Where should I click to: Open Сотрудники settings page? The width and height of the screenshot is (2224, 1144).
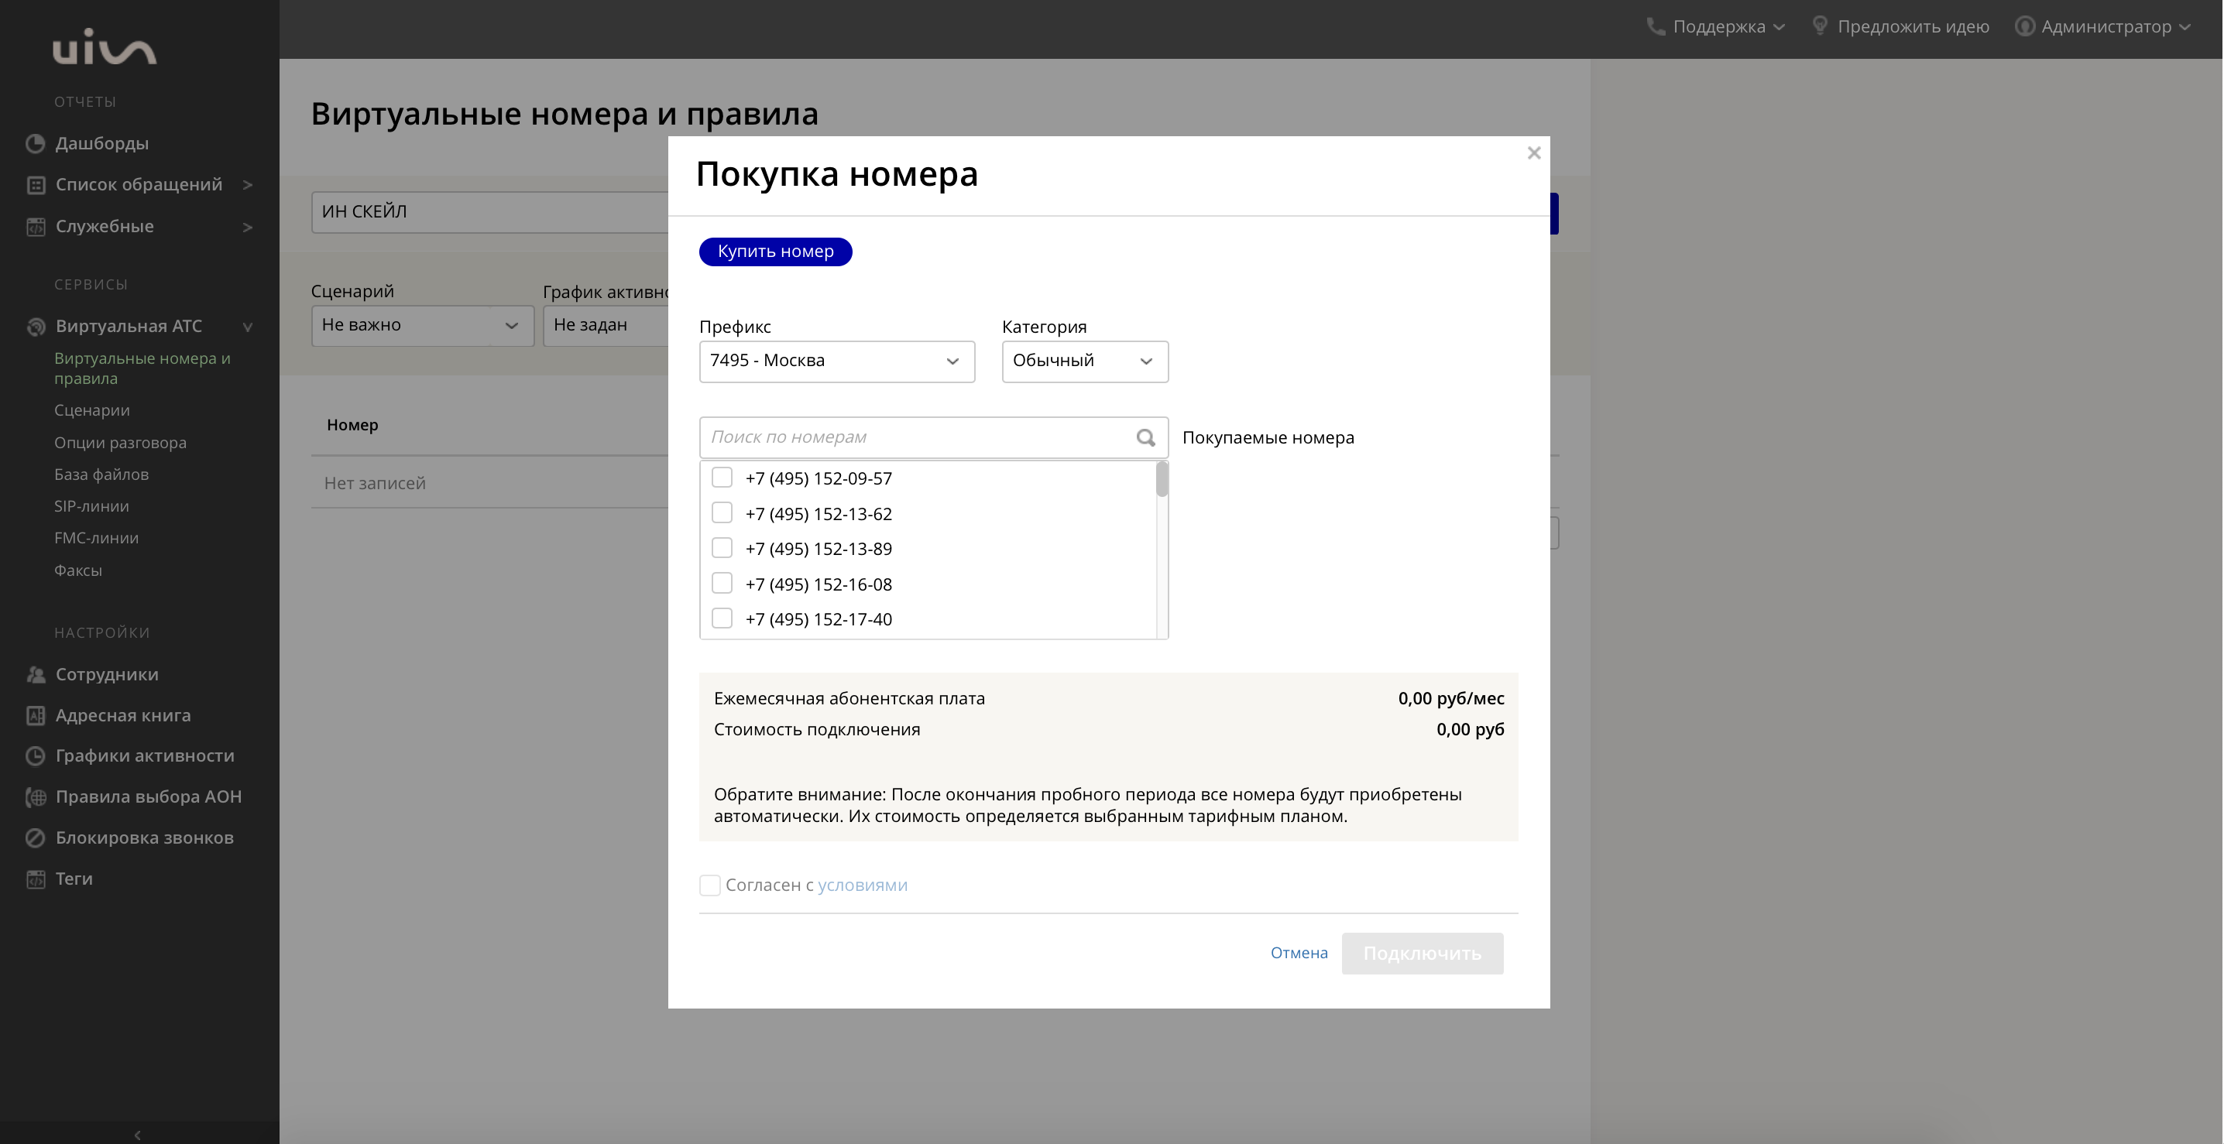[x=107, y=675]
